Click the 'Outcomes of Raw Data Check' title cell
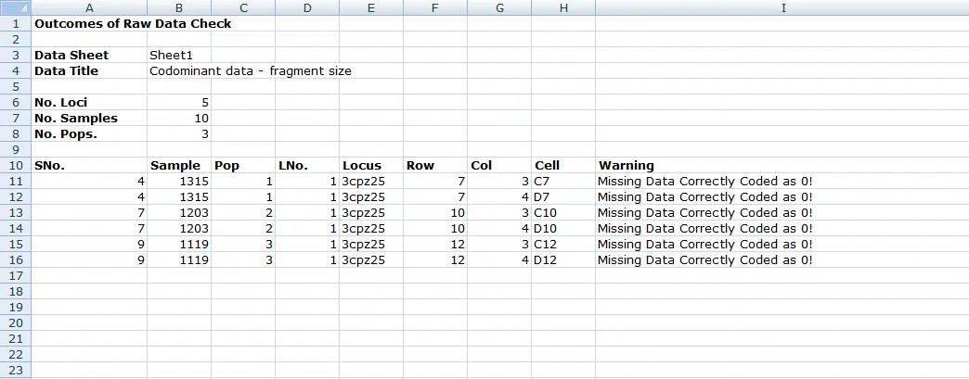 pos(133,23)
